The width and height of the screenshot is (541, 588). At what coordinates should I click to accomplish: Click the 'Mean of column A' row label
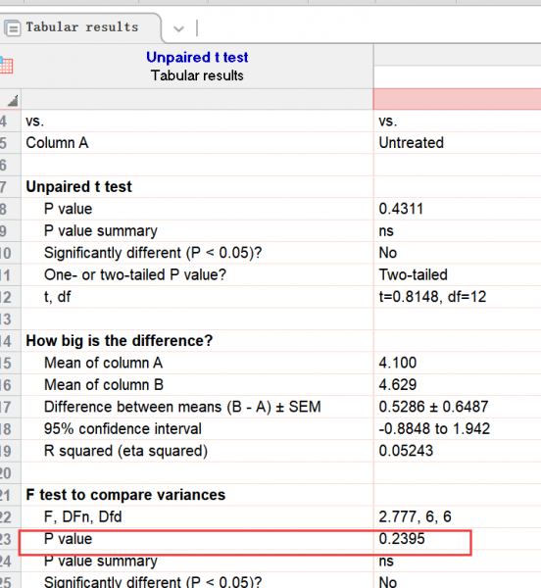point(104,363)
